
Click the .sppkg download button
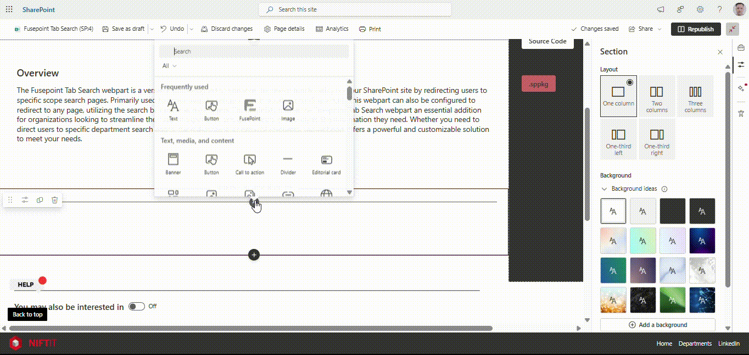pos(538,84)
